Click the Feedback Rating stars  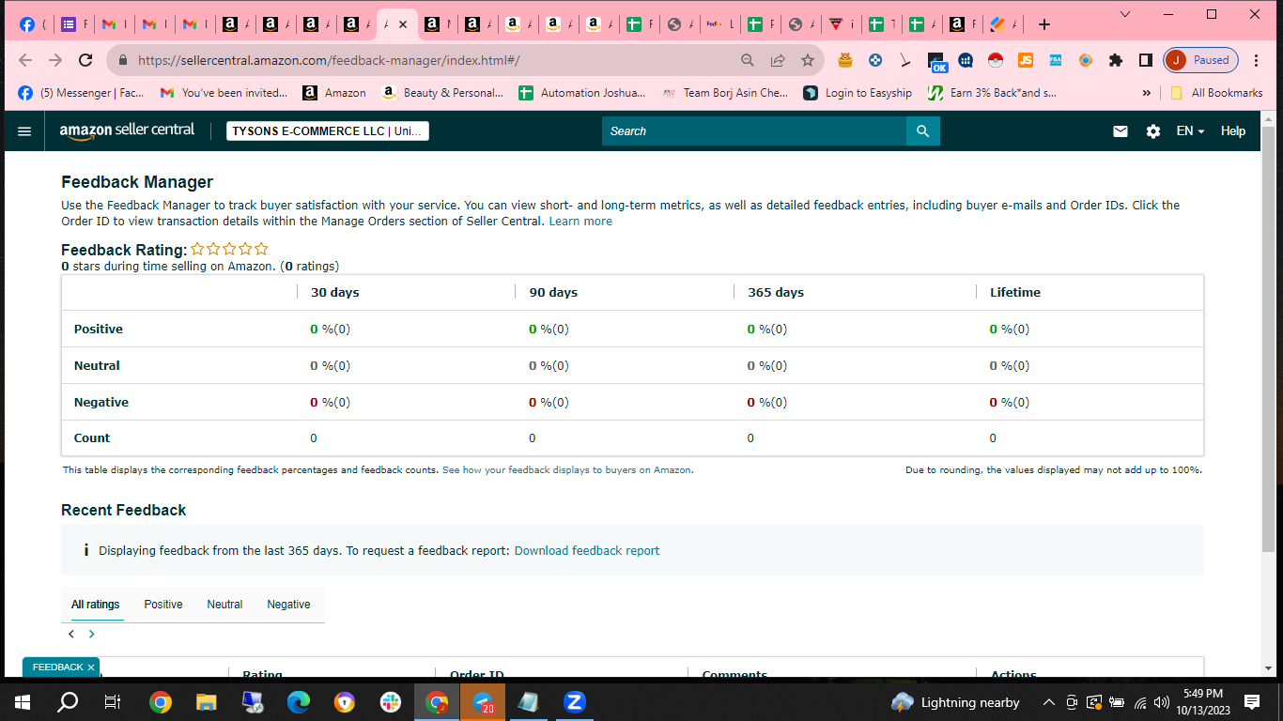point(230,249)
